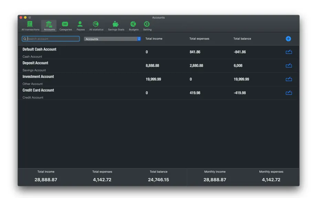Click the Monthly expenses summary value
The height and width of the screenshot is (198, 317).
tap(271, 180)
